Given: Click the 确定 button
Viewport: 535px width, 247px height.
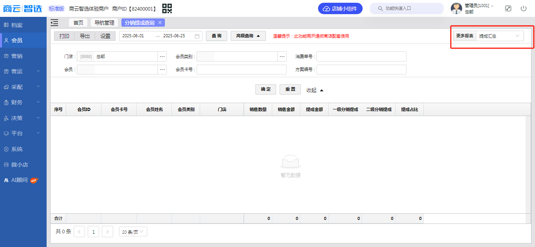Looking at the screenshot, I should (x=266, y=89).
